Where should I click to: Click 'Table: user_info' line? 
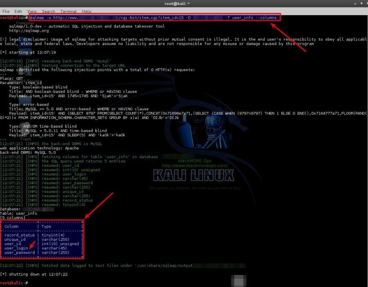[x=18, y=214]
